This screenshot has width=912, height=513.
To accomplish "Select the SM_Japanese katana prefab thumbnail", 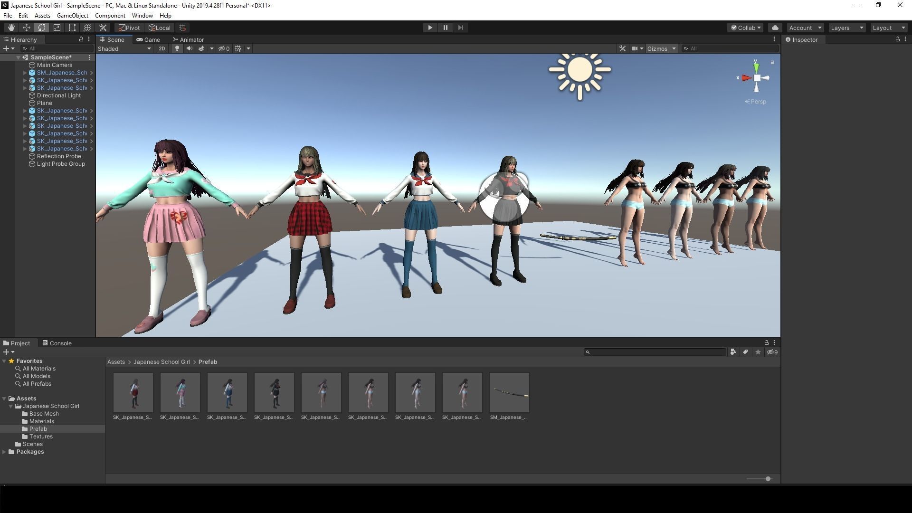I will (509, 393).
